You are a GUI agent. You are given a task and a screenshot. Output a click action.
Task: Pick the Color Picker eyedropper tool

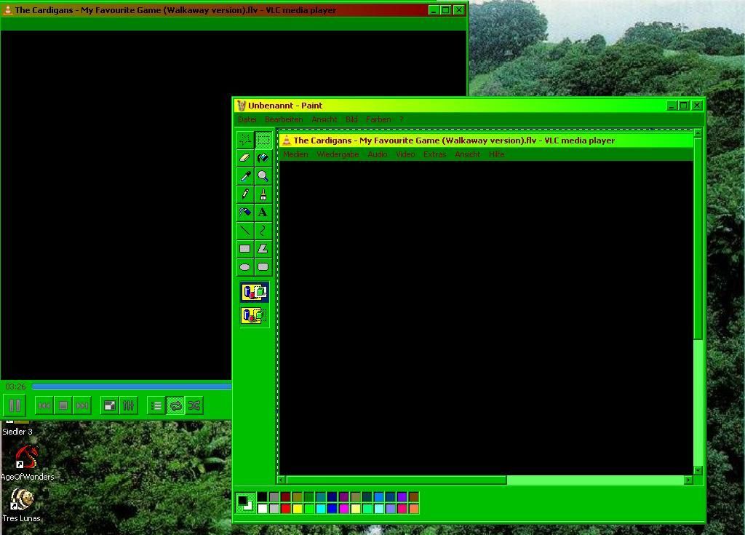click(245, 176)
